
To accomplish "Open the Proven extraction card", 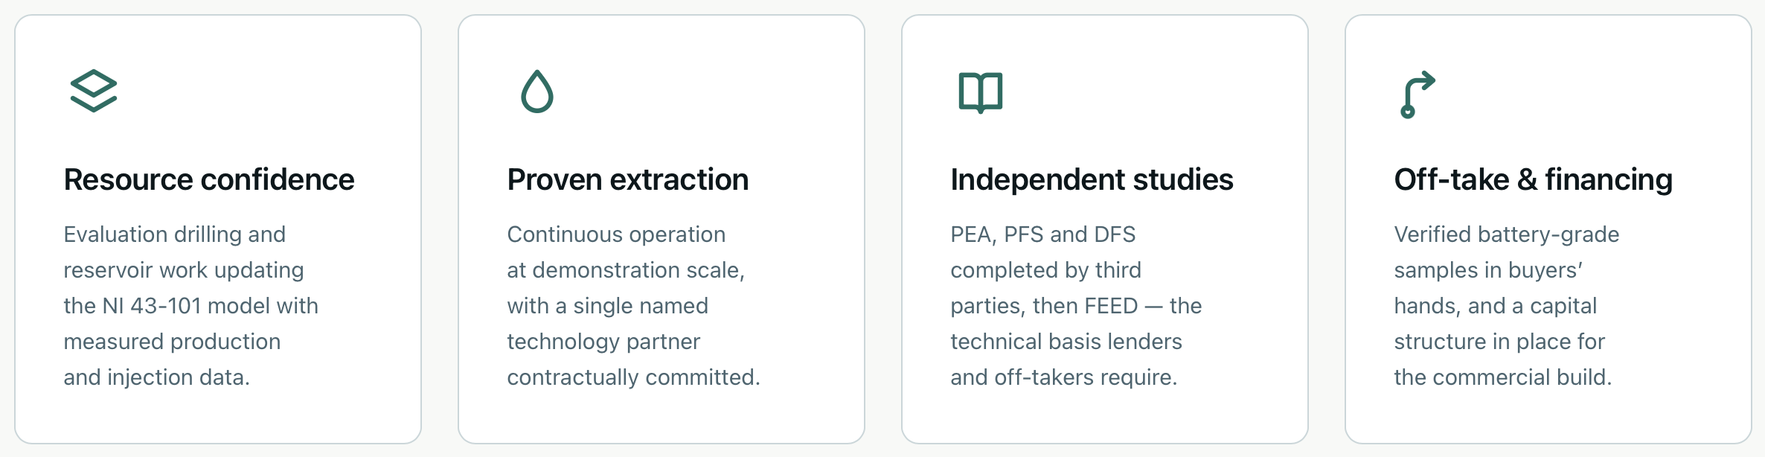I will point(662,229).
